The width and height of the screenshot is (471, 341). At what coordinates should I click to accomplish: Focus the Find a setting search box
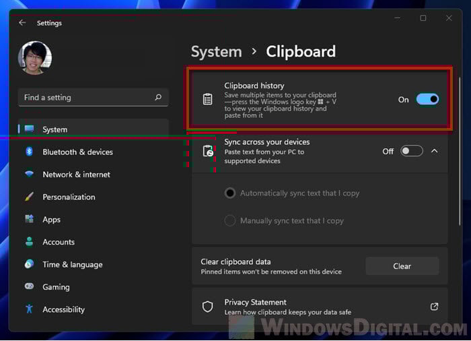click(93, 98)
